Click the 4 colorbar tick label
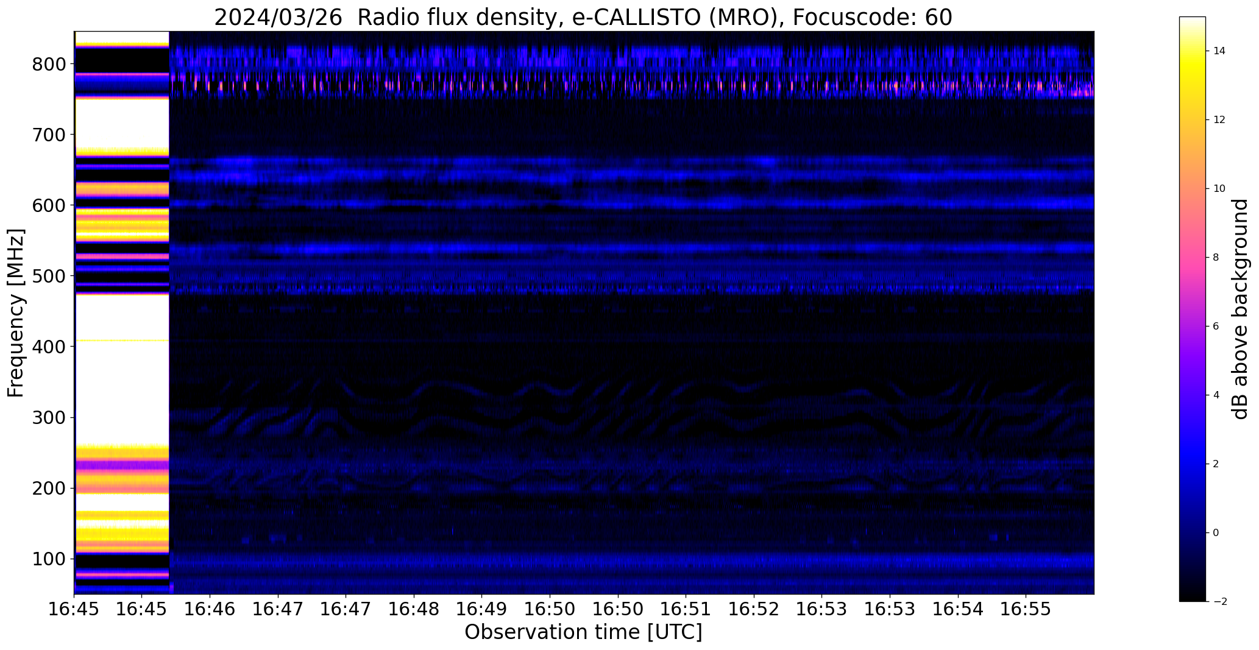 1216,395
